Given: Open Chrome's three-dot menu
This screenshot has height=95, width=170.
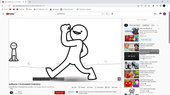Looking at the screenshot, I should click(168, 6).
